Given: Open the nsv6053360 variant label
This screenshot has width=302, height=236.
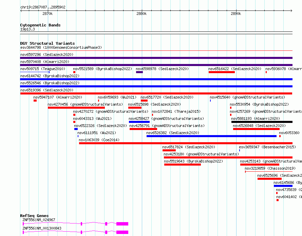Looking at the screenshot, I should click(289, 133).
